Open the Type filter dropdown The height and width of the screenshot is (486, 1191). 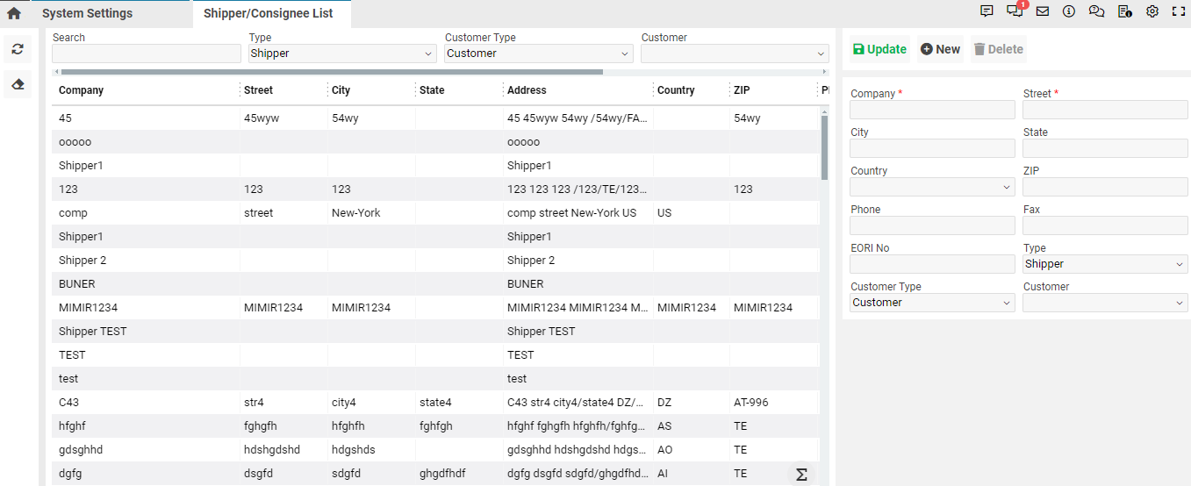342,54
